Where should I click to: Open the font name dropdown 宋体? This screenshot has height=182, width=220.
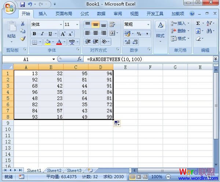click(x=61, y=25)
